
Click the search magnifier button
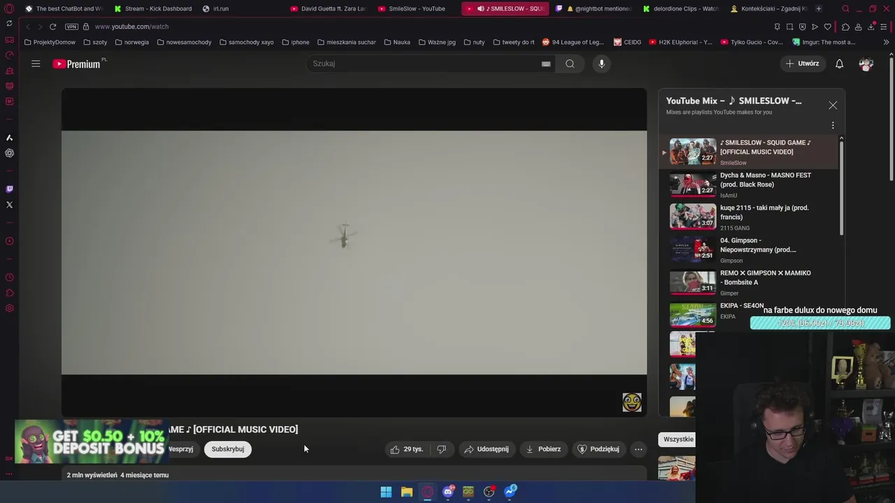(x=570, y=64)
